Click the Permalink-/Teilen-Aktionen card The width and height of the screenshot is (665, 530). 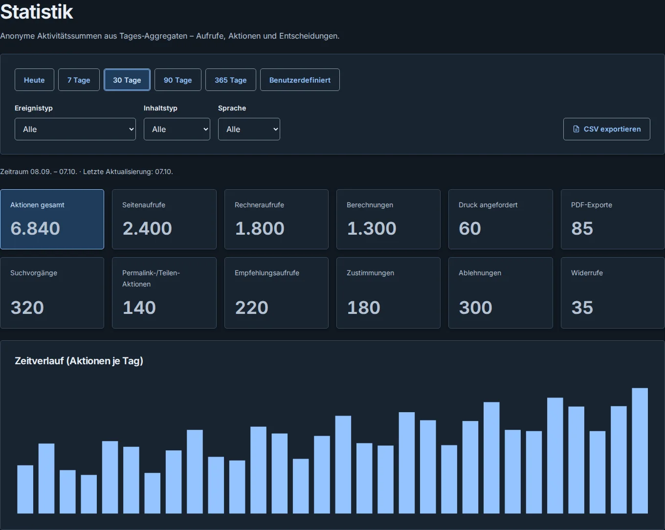click(x=164, y=293)
